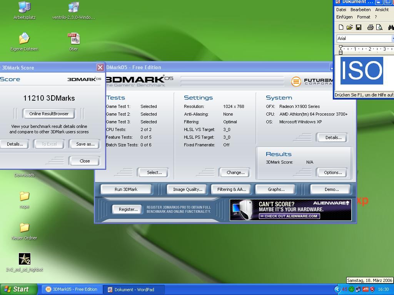Click the ATI tray icon
394x295 pixels.
pyautogui.click(x=366, y=289)
